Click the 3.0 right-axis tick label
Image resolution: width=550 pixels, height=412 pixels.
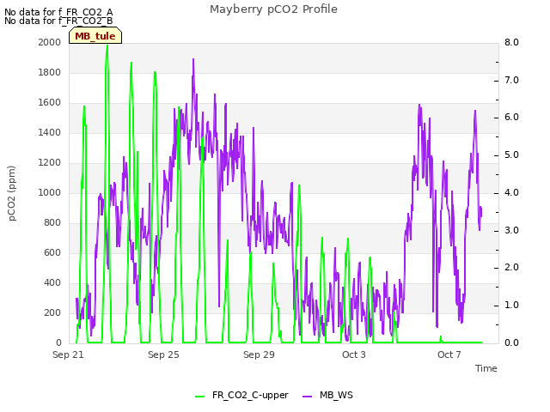(512, 231)
